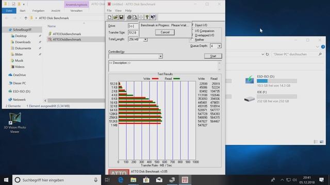Open the View menu in ATTO
Image resolution: width=330 pixels, height=185 pixels.
coord(118,10)
